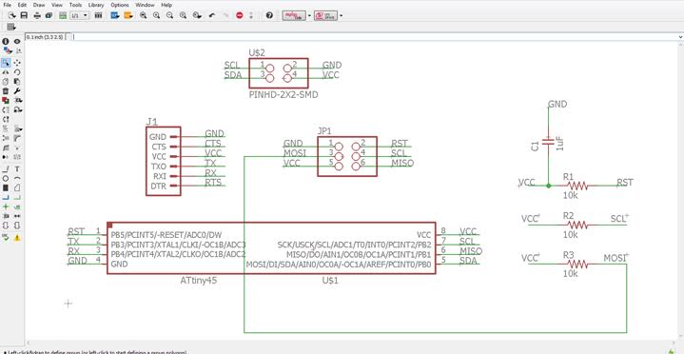
Task: Select the green Junction plus tool
Action: [x=6, y=206]
